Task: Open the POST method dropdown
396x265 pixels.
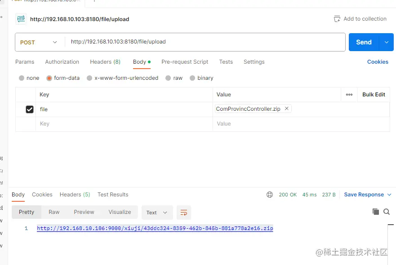Action: (x=38, y=42)
